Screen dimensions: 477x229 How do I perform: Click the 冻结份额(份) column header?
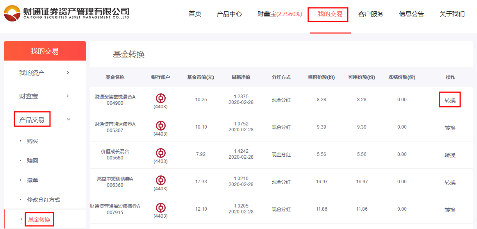pyautogui.click(x=402, y=77)
